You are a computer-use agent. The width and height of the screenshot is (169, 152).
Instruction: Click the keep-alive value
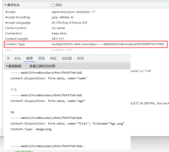[59, 33]
